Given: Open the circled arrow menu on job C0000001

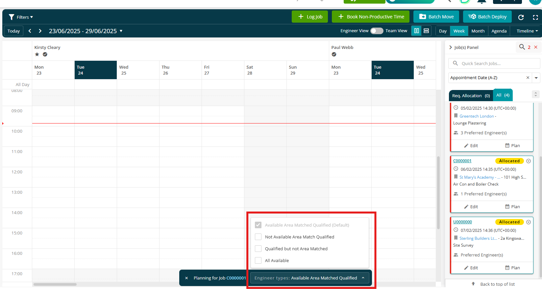Looking at the screenshot, I should pyautogui.click(x=529, y=161).
